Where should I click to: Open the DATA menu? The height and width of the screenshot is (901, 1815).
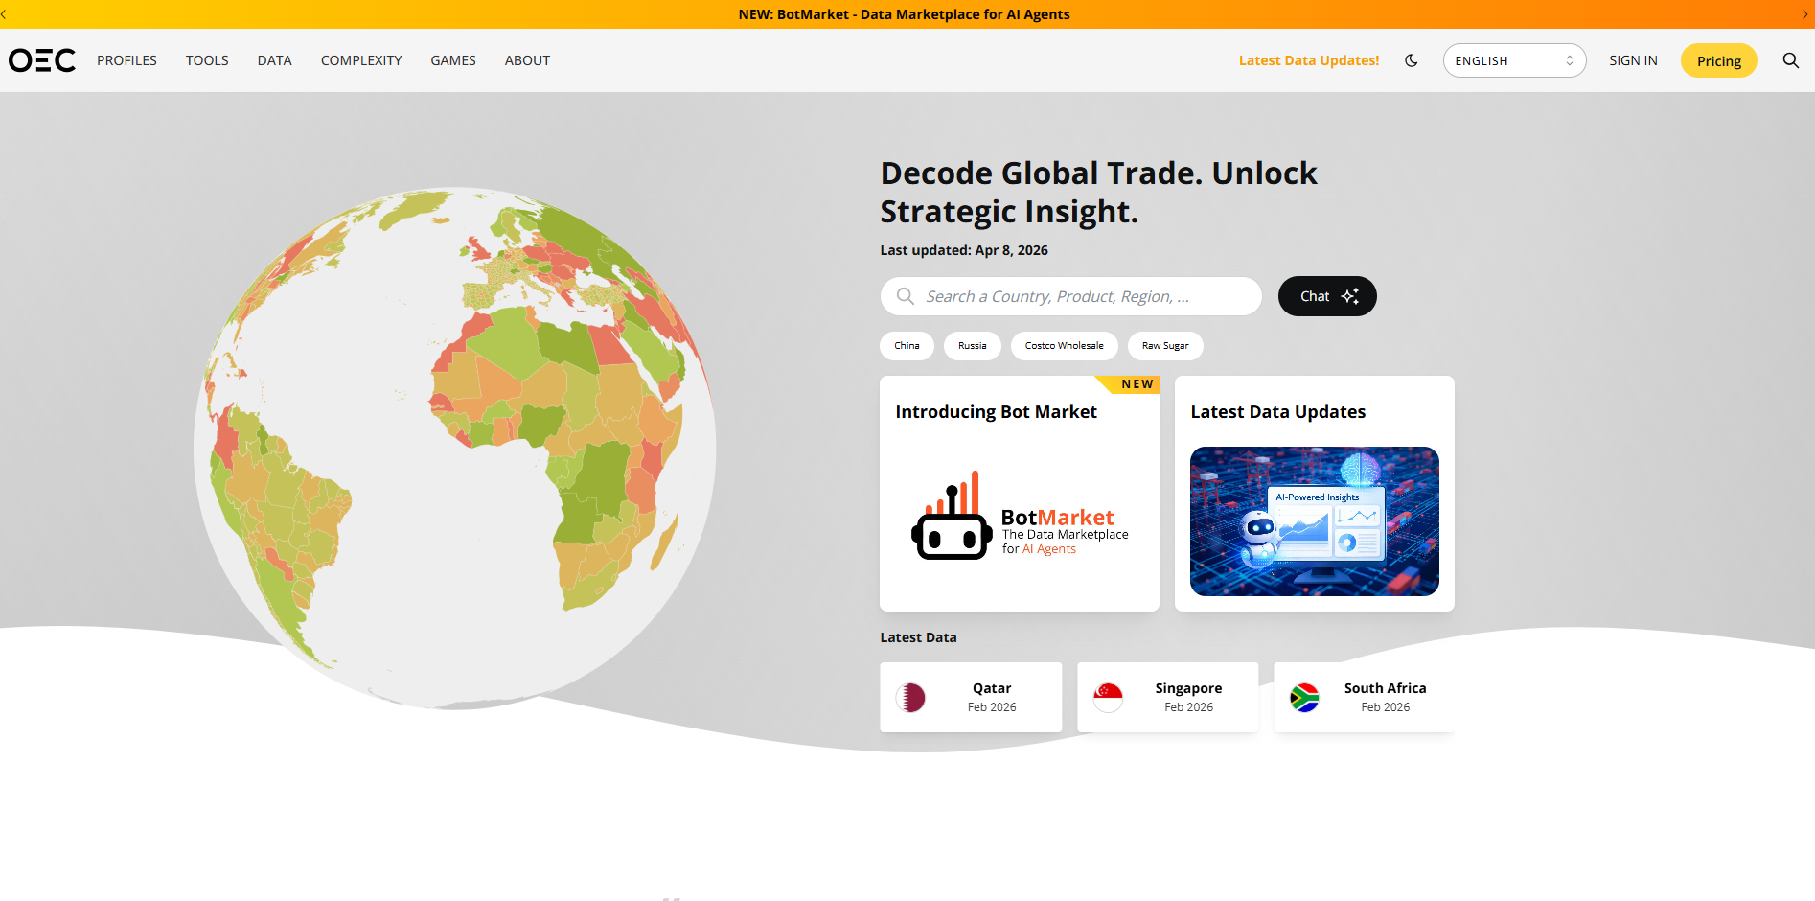click(x=274, y=60)
